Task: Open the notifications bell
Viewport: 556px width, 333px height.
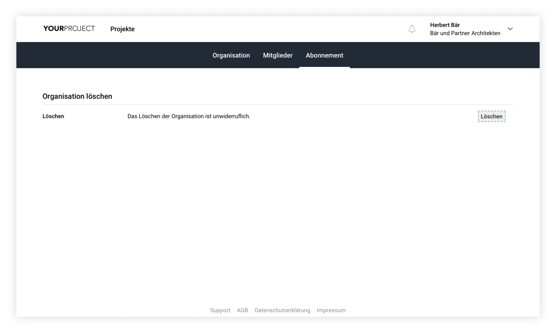Action: click(412, 29)
